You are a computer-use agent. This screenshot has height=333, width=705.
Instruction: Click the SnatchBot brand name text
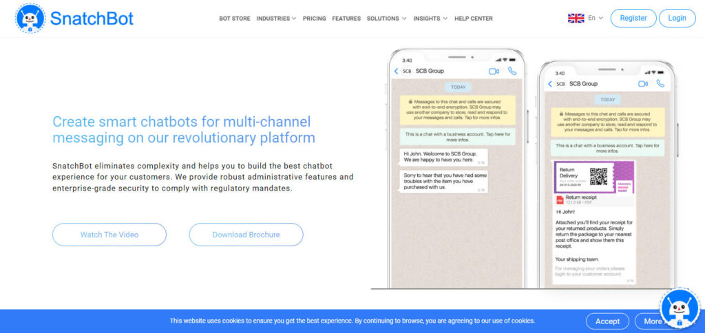coord(92,19)
